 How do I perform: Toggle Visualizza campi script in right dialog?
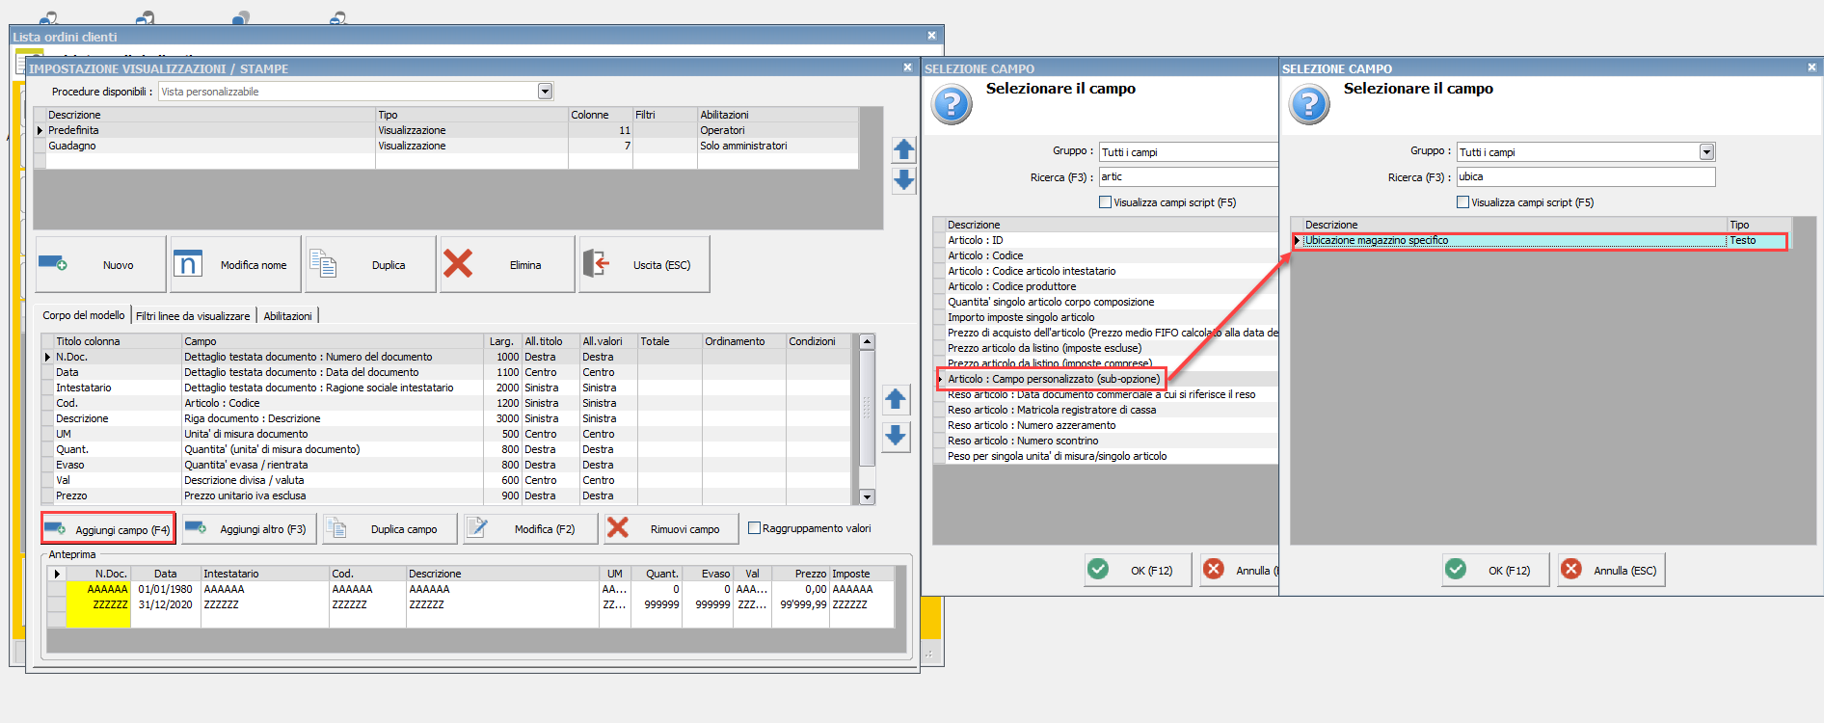click(x=1463, y=202)
